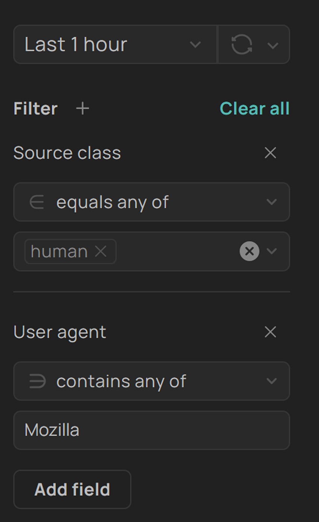The width and height of the screenshot is (319, 522).
Task: Remove the User agent filter
Action: [270, 332]
